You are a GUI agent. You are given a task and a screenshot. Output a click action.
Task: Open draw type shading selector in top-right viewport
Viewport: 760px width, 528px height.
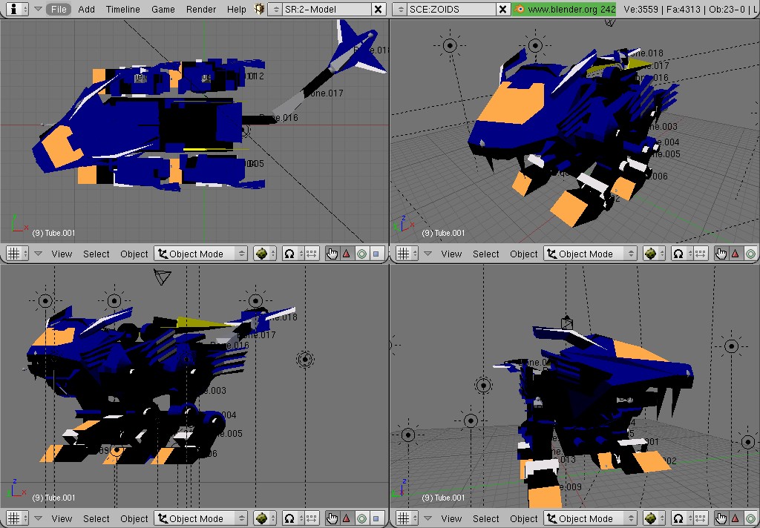click(655, 254)
